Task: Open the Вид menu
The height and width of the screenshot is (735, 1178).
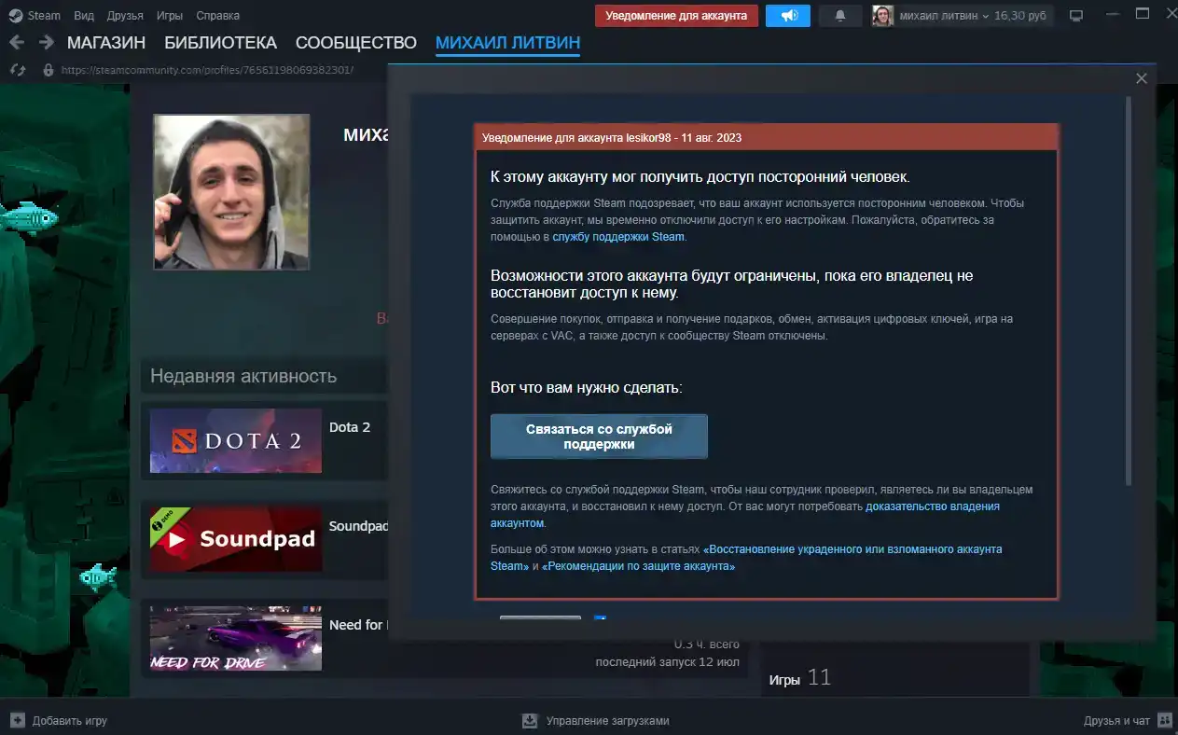Action: point(84,16)
